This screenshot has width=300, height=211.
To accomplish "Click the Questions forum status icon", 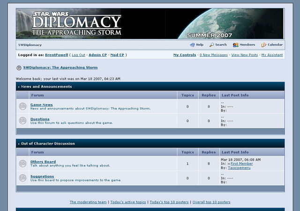I will click(22, 121).
